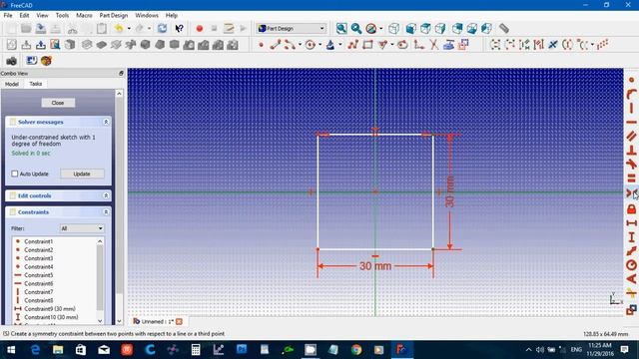This screenshot has height=359, width=639.
Task: Select the Trim Edge scissors tool
Action: click(434, 45)
